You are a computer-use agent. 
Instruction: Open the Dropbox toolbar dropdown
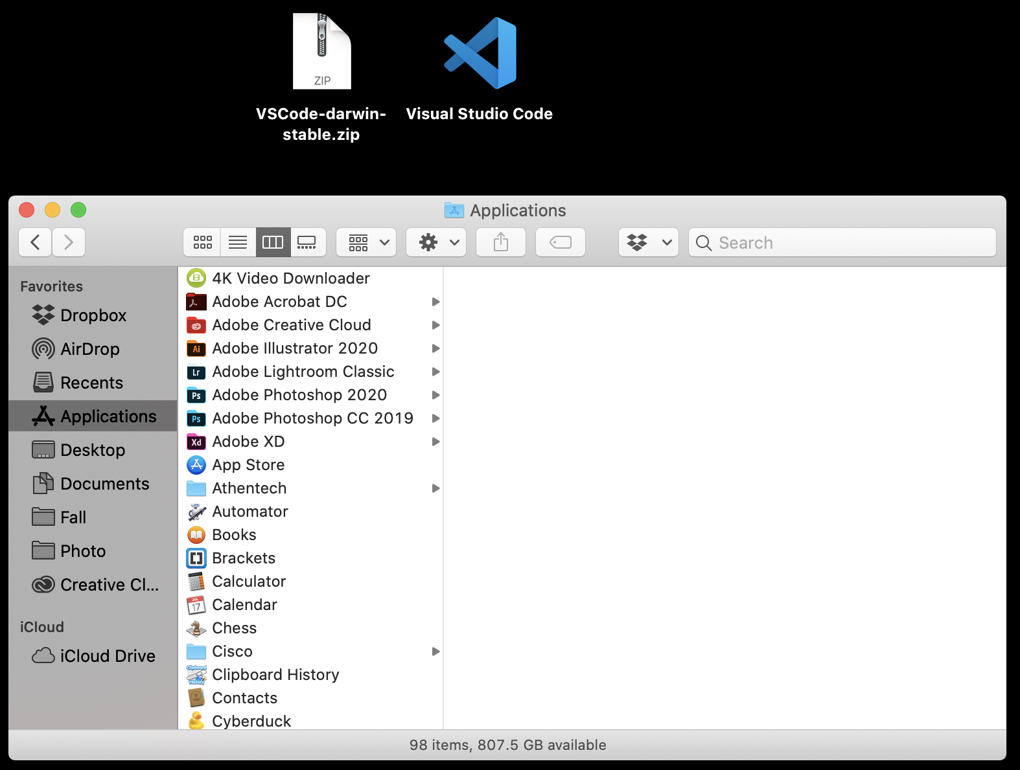point(649,242)
